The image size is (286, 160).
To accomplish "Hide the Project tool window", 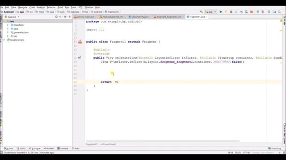I will [70, 17].
